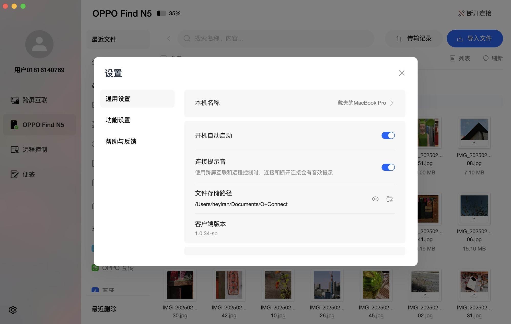This screenshot has height=324, width=511.
Task: Click the 蓝牙 Bluetooth icon
Action: (x=95, y=290)
